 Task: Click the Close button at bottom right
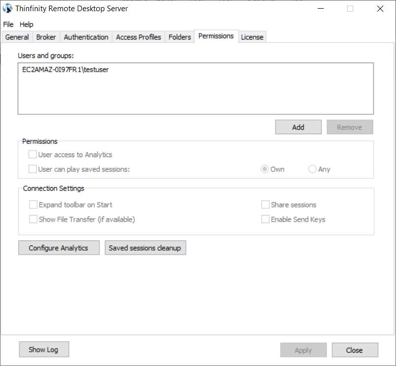[x=355, y=350]
